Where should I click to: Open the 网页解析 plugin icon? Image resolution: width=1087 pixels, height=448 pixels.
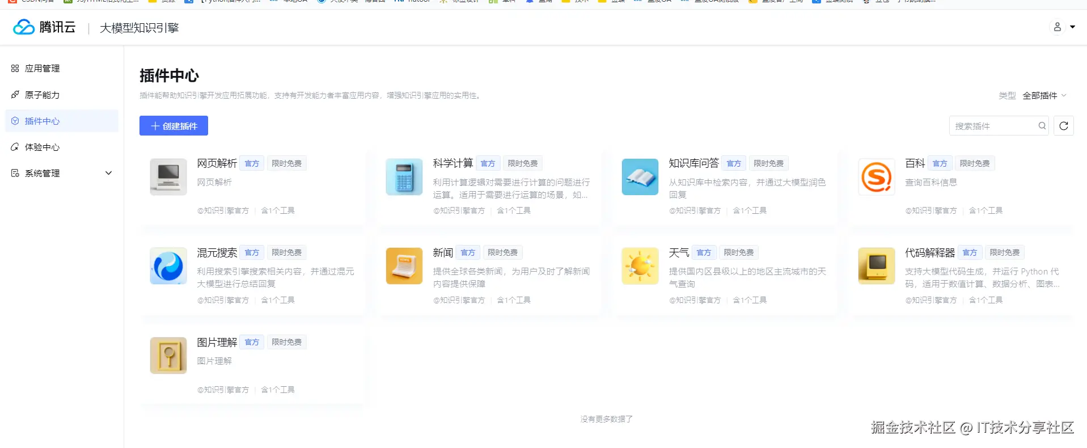click(168, 177)
